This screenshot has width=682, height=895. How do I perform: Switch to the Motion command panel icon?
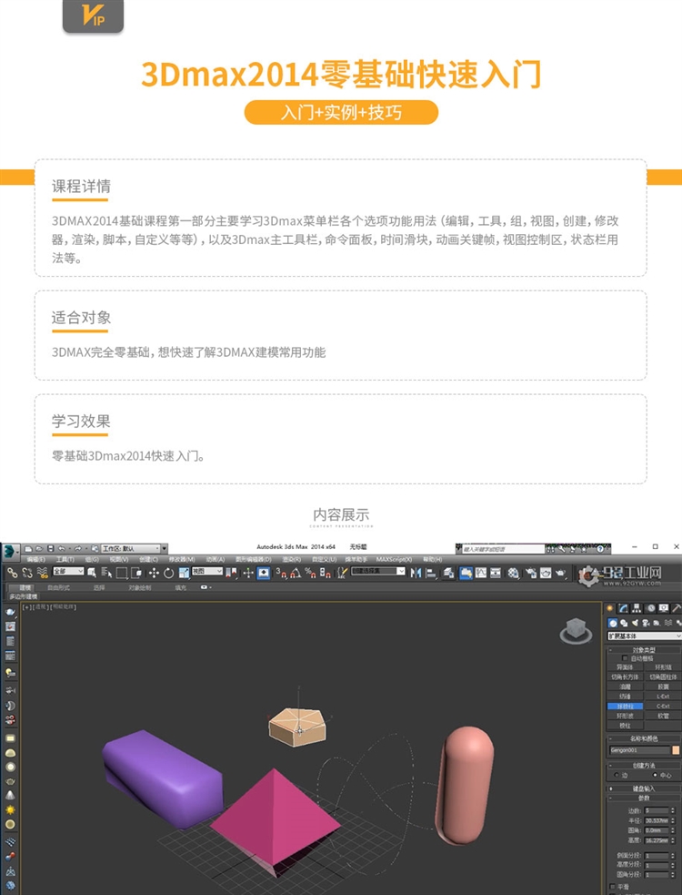tap(651, 608)
